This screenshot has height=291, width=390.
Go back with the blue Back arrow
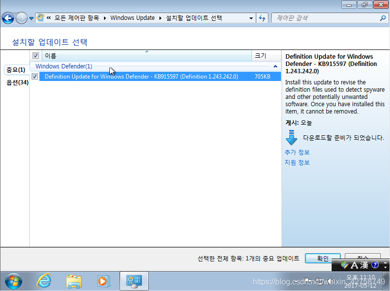(8, 18)
